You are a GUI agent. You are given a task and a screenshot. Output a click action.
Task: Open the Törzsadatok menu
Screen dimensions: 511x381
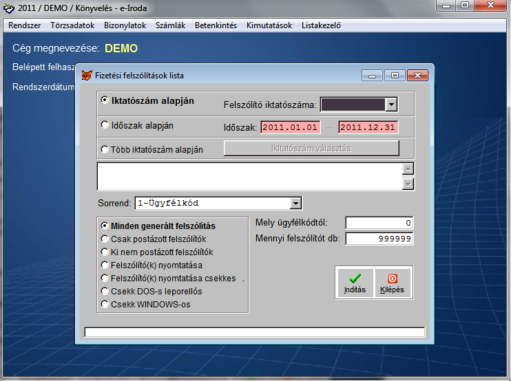pos(72,25)
